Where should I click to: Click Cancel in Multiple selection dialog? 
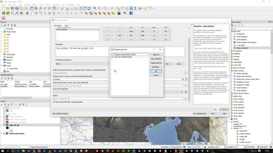coord(156,75)
